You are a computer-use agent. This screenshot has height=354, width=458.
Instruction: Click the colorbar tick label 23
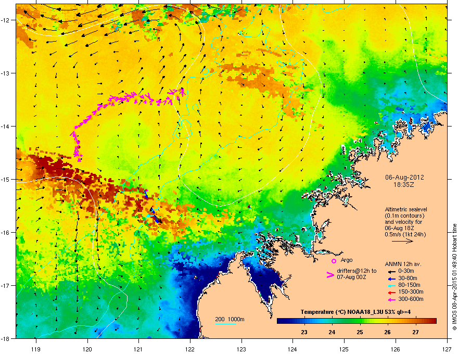(304, 332)
